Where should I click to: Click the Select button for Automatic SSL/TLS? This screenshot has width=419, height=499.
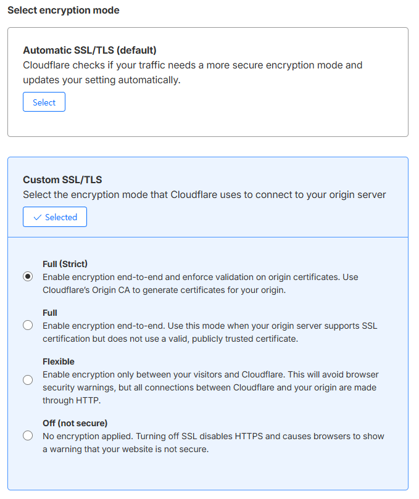click(44, 102)
